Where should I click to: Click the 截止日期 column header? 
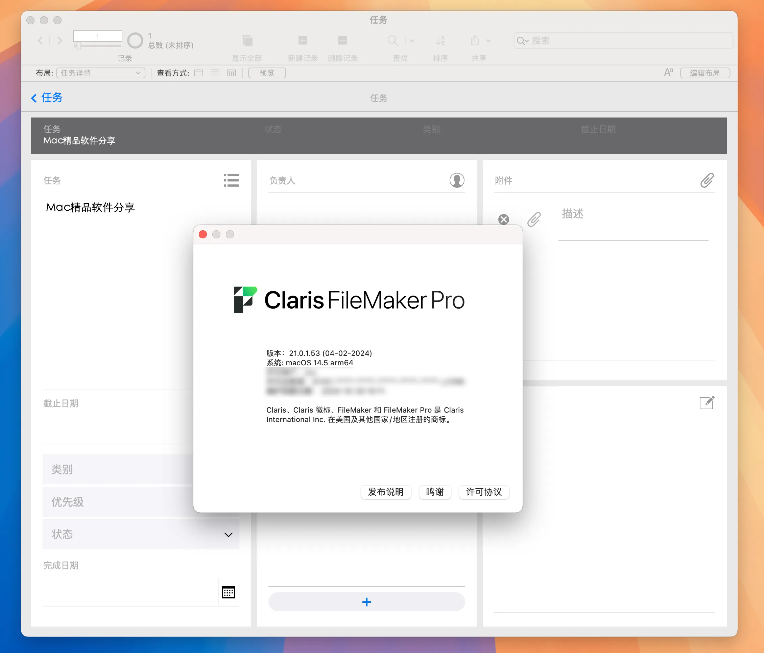tap(598, 129)
